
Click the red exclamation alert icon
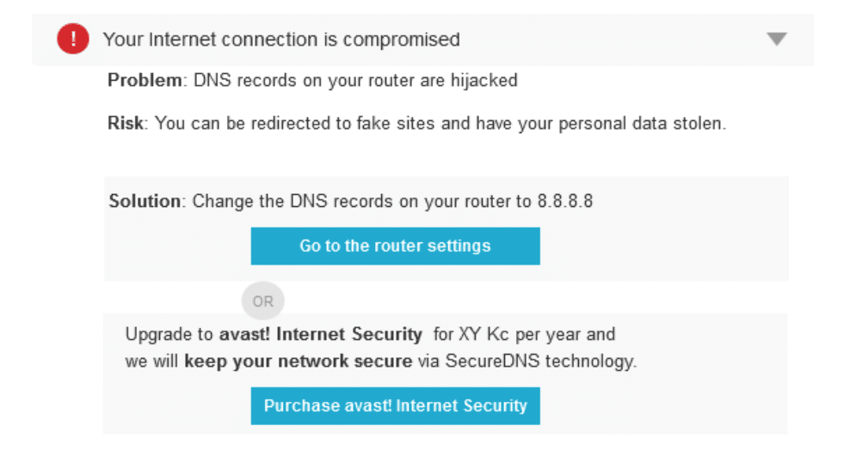73,39
